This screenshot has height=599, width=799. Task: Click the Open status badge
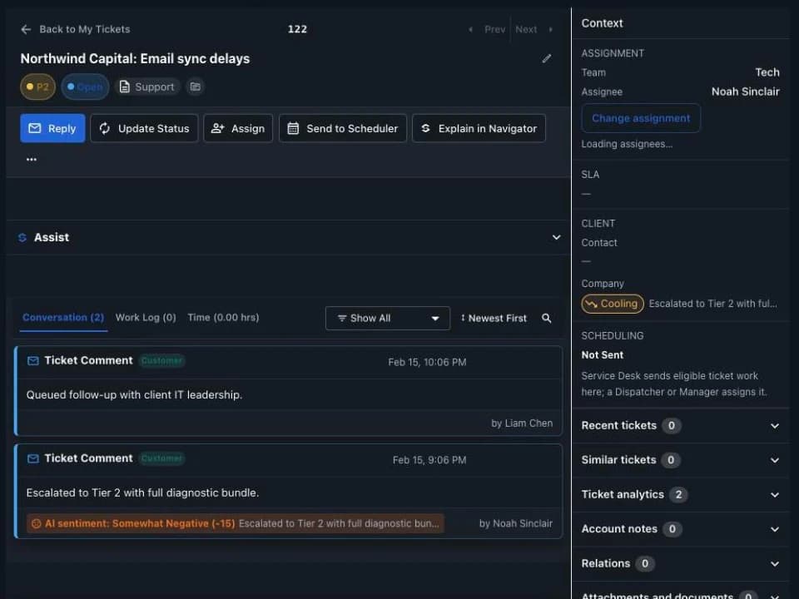coord(85,87)
